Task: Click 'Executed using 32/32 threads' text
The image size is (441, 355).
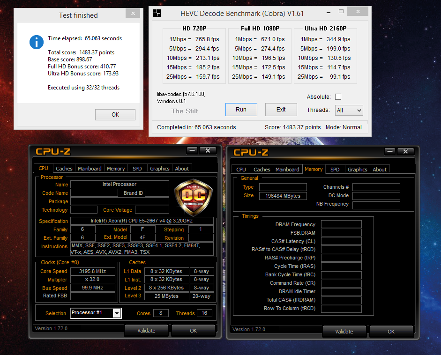Action: (83, 88)
